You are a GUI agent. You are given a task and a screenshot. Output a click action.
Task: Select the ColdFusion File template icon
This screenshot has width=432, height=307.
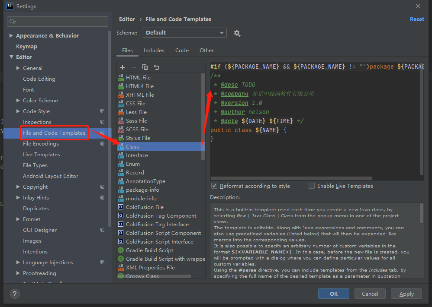(x=121, y=207)
